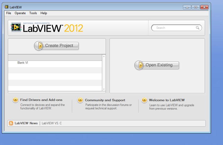This screenshot has width=223, height=145.
Task: Open the Welcome to LabVIEW link
Action: (x=167, y=100)
